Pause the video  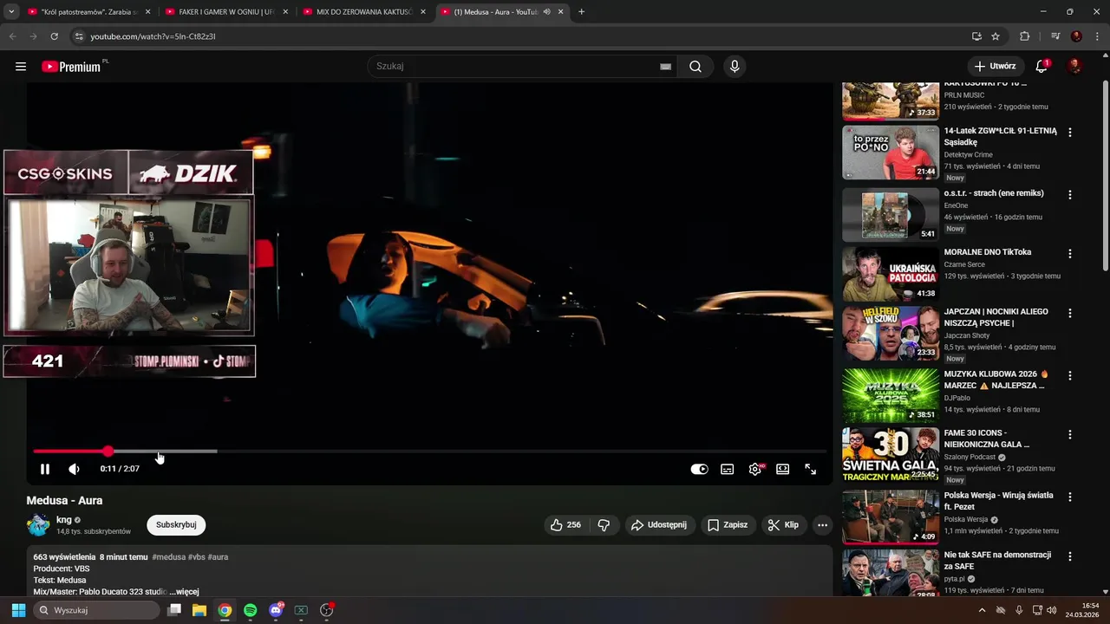45,469
